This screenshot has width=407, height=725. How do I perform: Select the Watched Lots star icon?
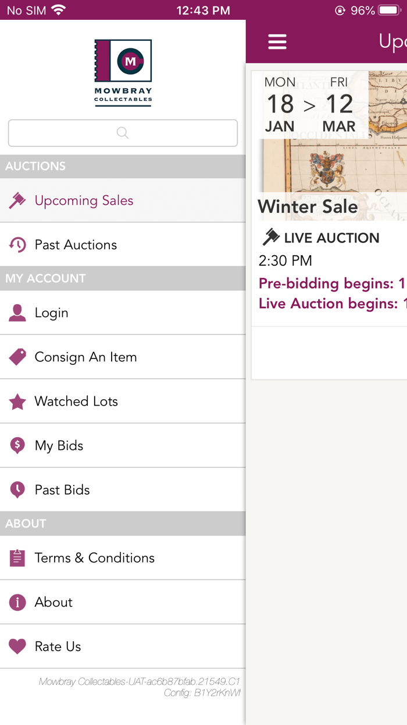pos(17,401)
